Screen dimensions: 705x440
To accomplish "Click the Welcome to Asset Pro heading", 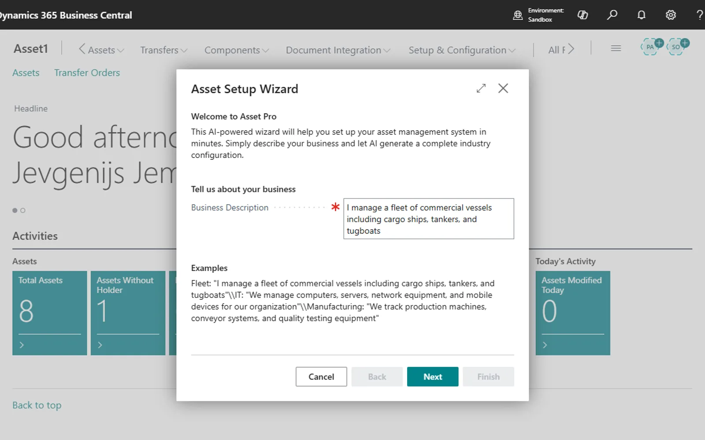I will click(x=234, y=117).
